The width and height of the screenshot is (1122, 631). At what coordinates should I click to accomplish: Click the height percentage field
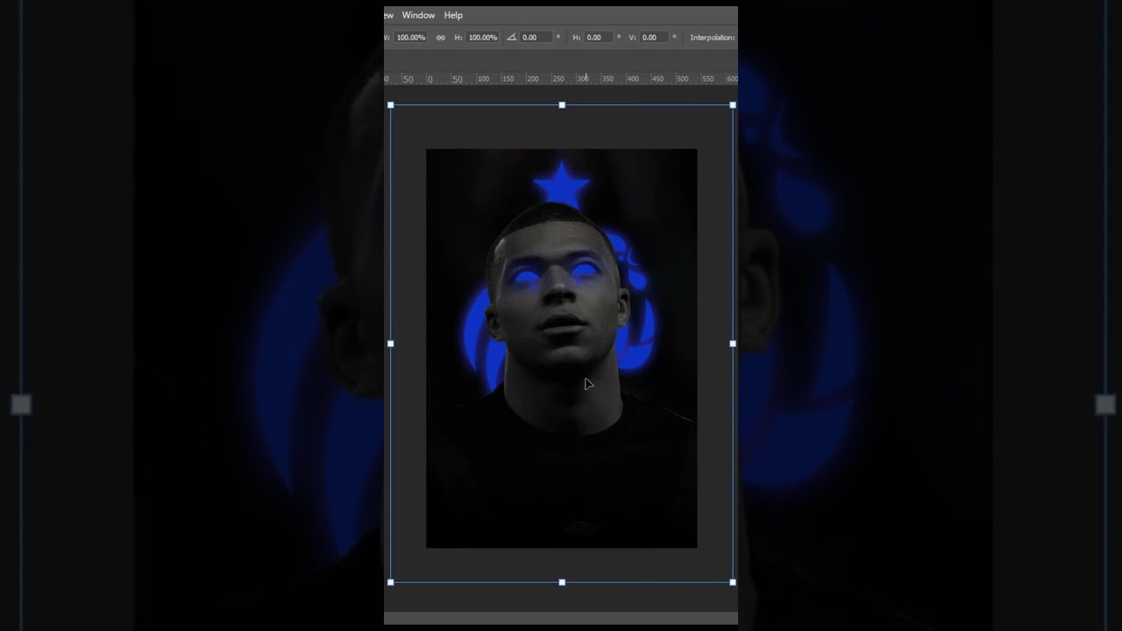pos(482,38)
